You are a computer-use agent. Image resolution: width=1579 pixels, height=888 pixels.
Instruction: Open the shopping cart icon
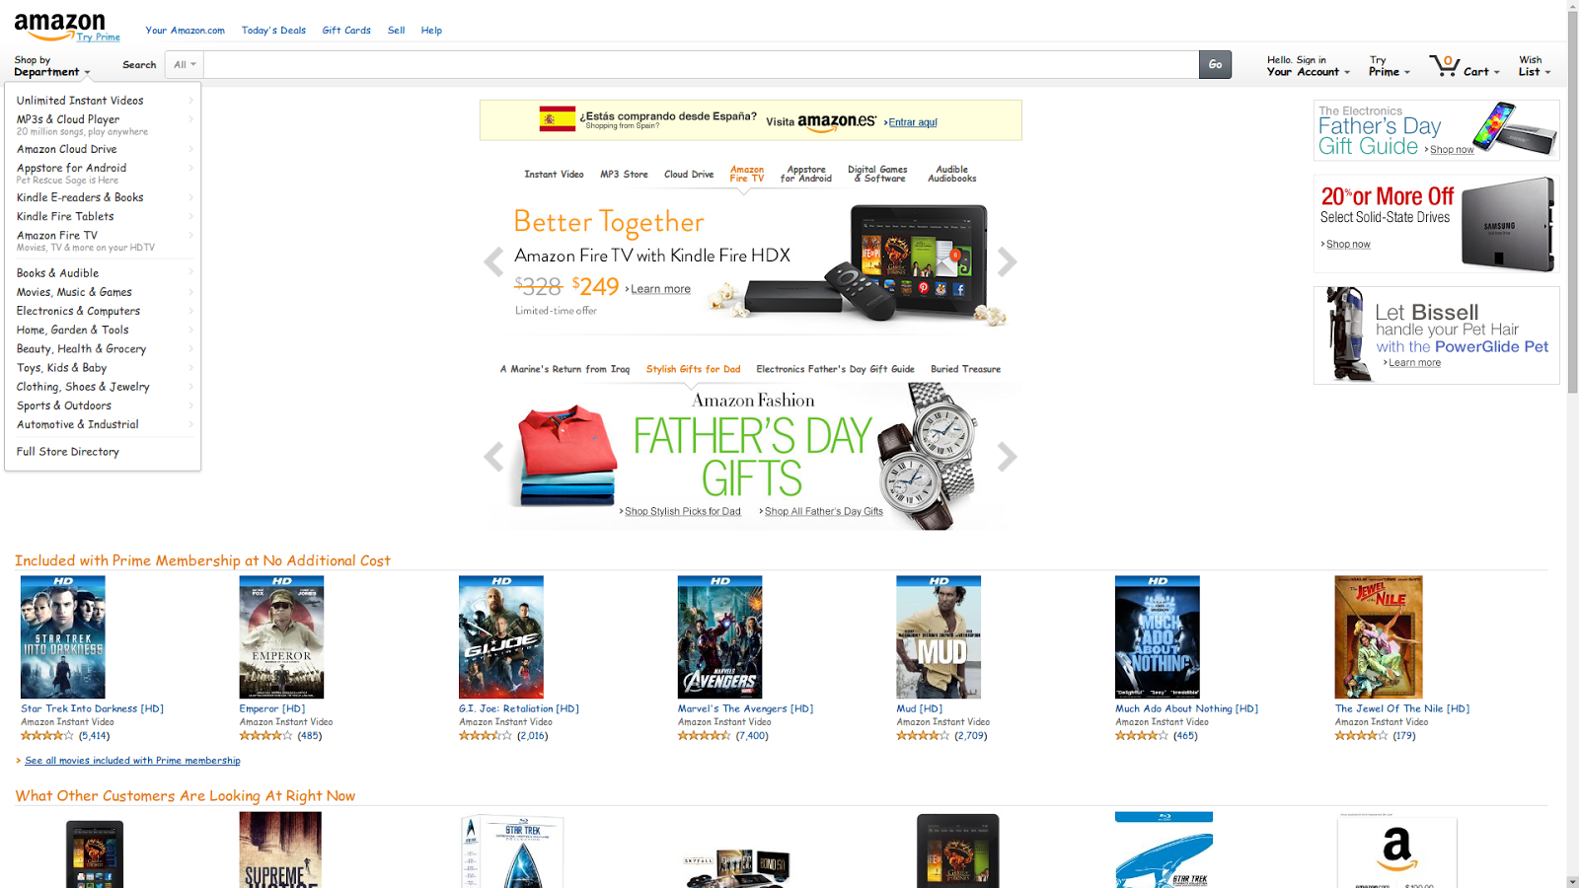coord(1444,66)
